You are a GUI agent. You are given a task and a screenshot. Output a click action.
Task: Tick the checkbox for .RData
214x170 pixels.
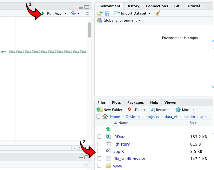click(99, 137)
